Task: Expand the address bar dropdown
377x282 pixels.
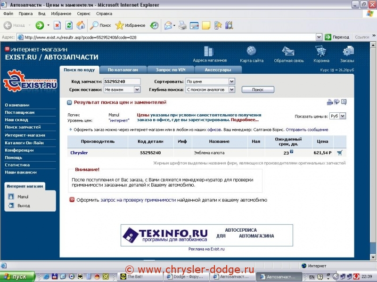Action: [319, 37]
